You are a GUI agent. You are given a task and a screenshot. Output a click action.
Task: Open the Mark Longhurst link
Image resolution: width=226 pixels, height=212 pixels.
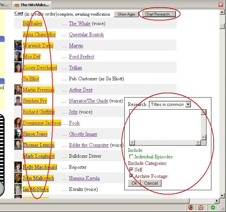coord(39,156)
